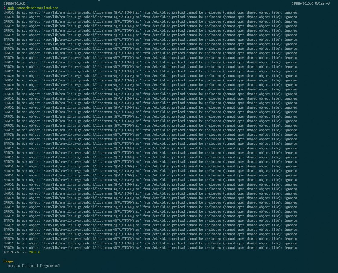The image size is (338, 273).
Task: Click the command [options] [arguments] line
Action: tap(33, 266)
